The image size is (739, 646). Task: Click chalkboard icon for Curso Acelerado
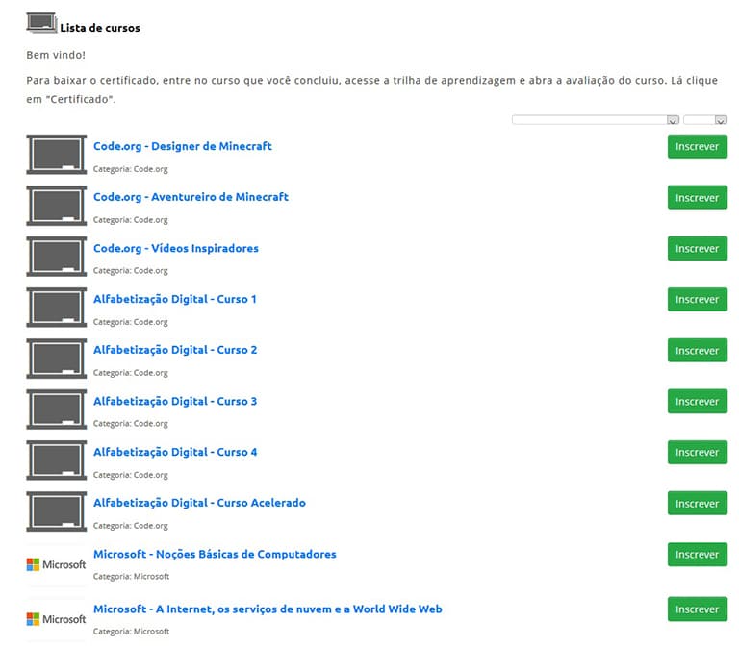57,510
